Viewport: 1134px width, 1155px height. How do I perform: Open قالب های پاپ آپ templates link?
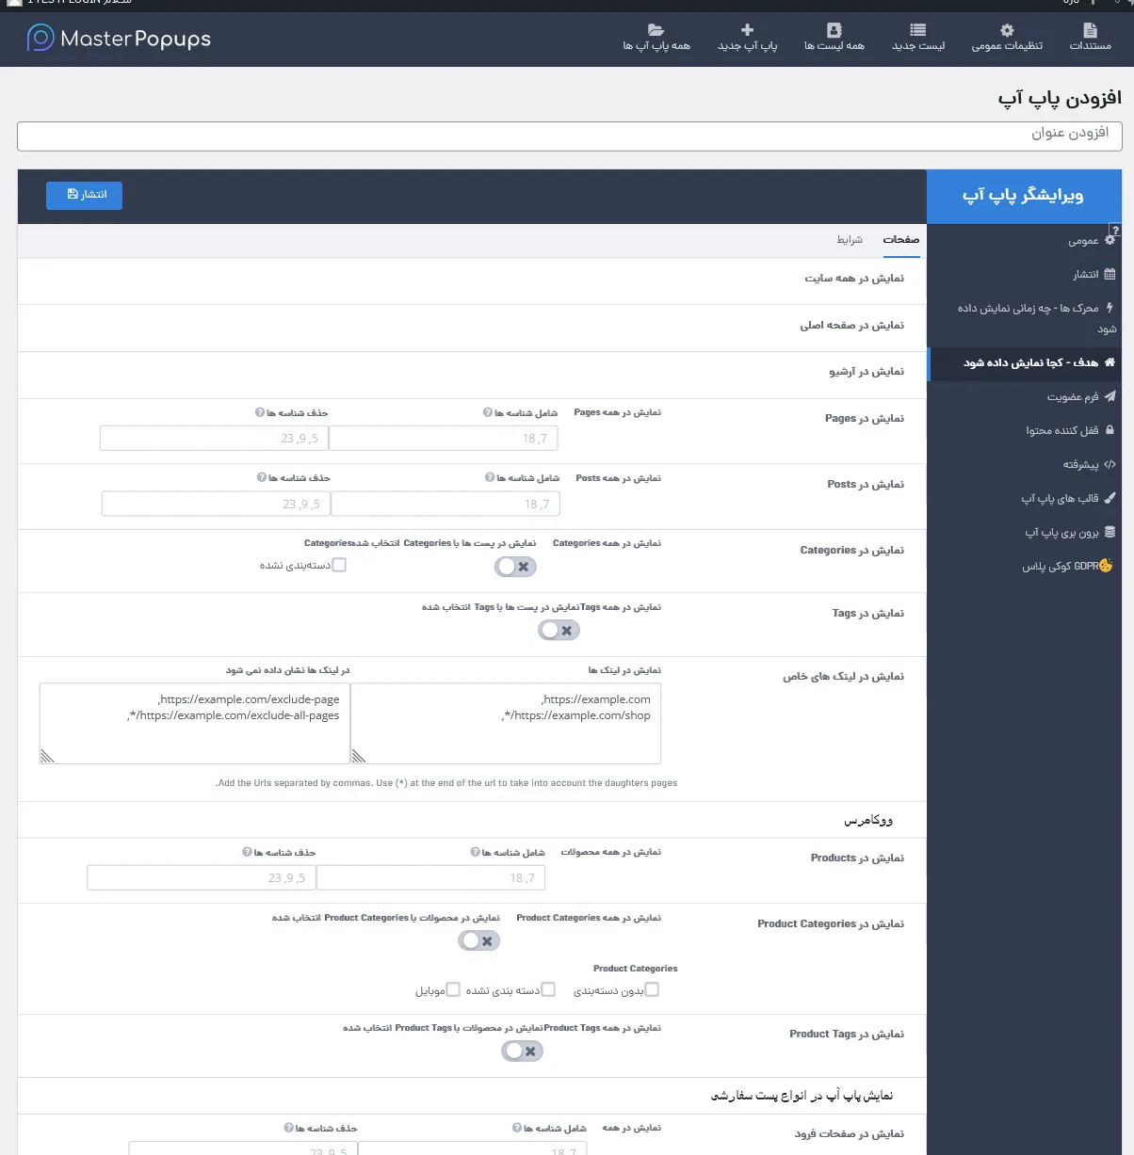(x=1025, y=499)
